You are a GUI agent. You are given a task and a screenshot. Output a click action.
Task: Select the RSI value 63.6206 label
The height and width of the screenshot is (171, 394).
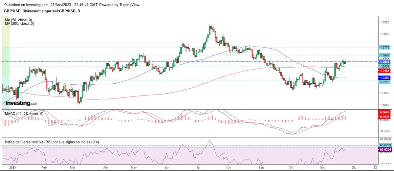384,150
